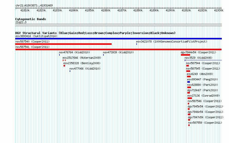Click the red nsv587545 loss bar

coord(188,71)
